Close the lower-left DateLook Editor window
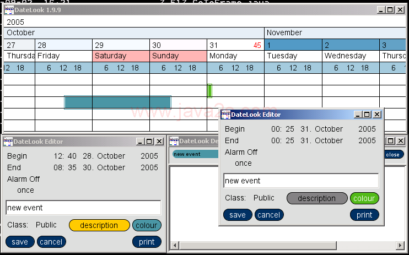Viewport: 409px width, 255px height. pos(159,142)
